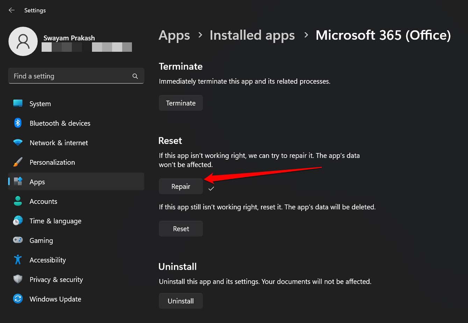Click the Uninstall button
This screenshot has width=468, height=323.
point(181,301)
